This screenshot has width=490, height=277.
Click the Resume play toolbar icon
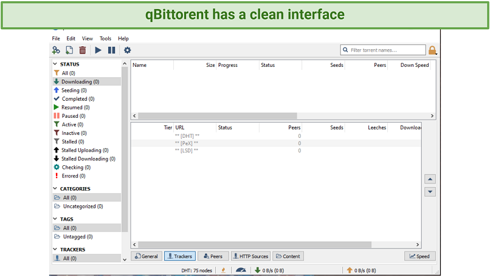tap(98, 50)
